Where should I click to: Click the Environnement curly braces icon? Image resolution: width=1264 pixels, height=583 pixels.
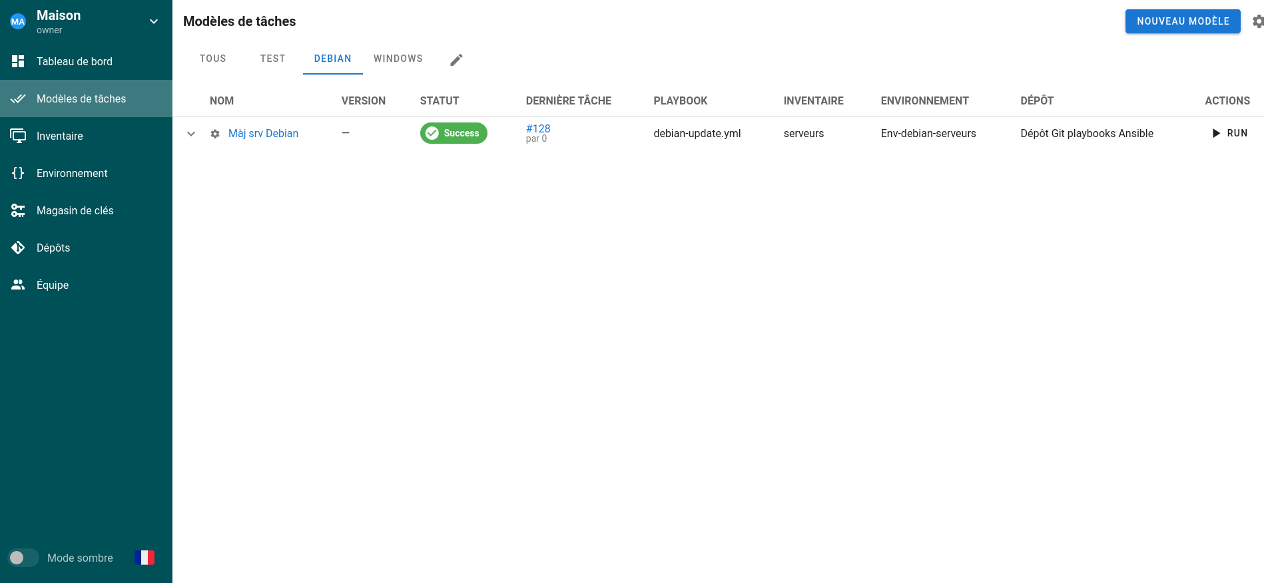pos(18,173)
